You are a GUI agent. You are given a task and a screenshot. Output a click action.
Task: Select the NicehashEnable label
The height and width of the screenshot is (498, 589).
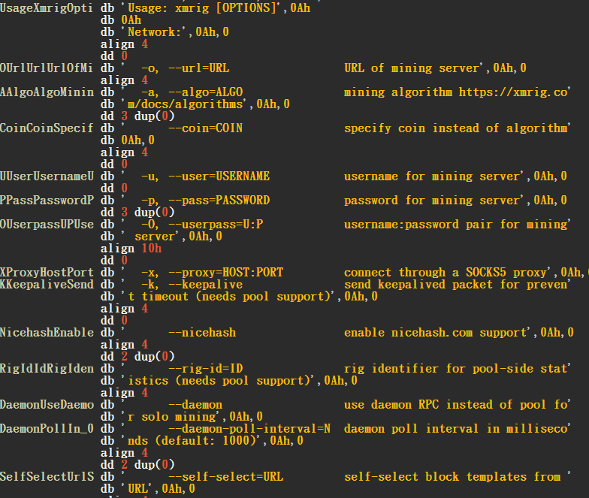click(47, 333)
